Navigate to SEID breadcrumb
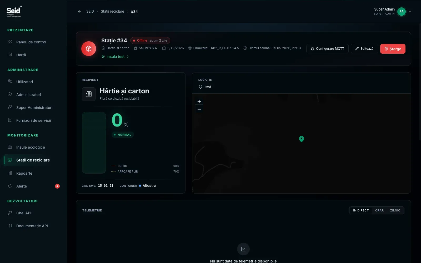The height and width of the screenshot is (263, 421). [x=90, y=11]
